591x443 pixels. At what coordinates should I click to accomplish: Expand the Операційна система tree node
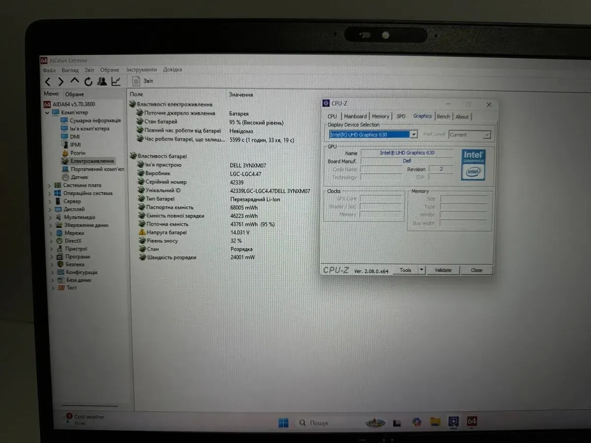pos(49,193)
